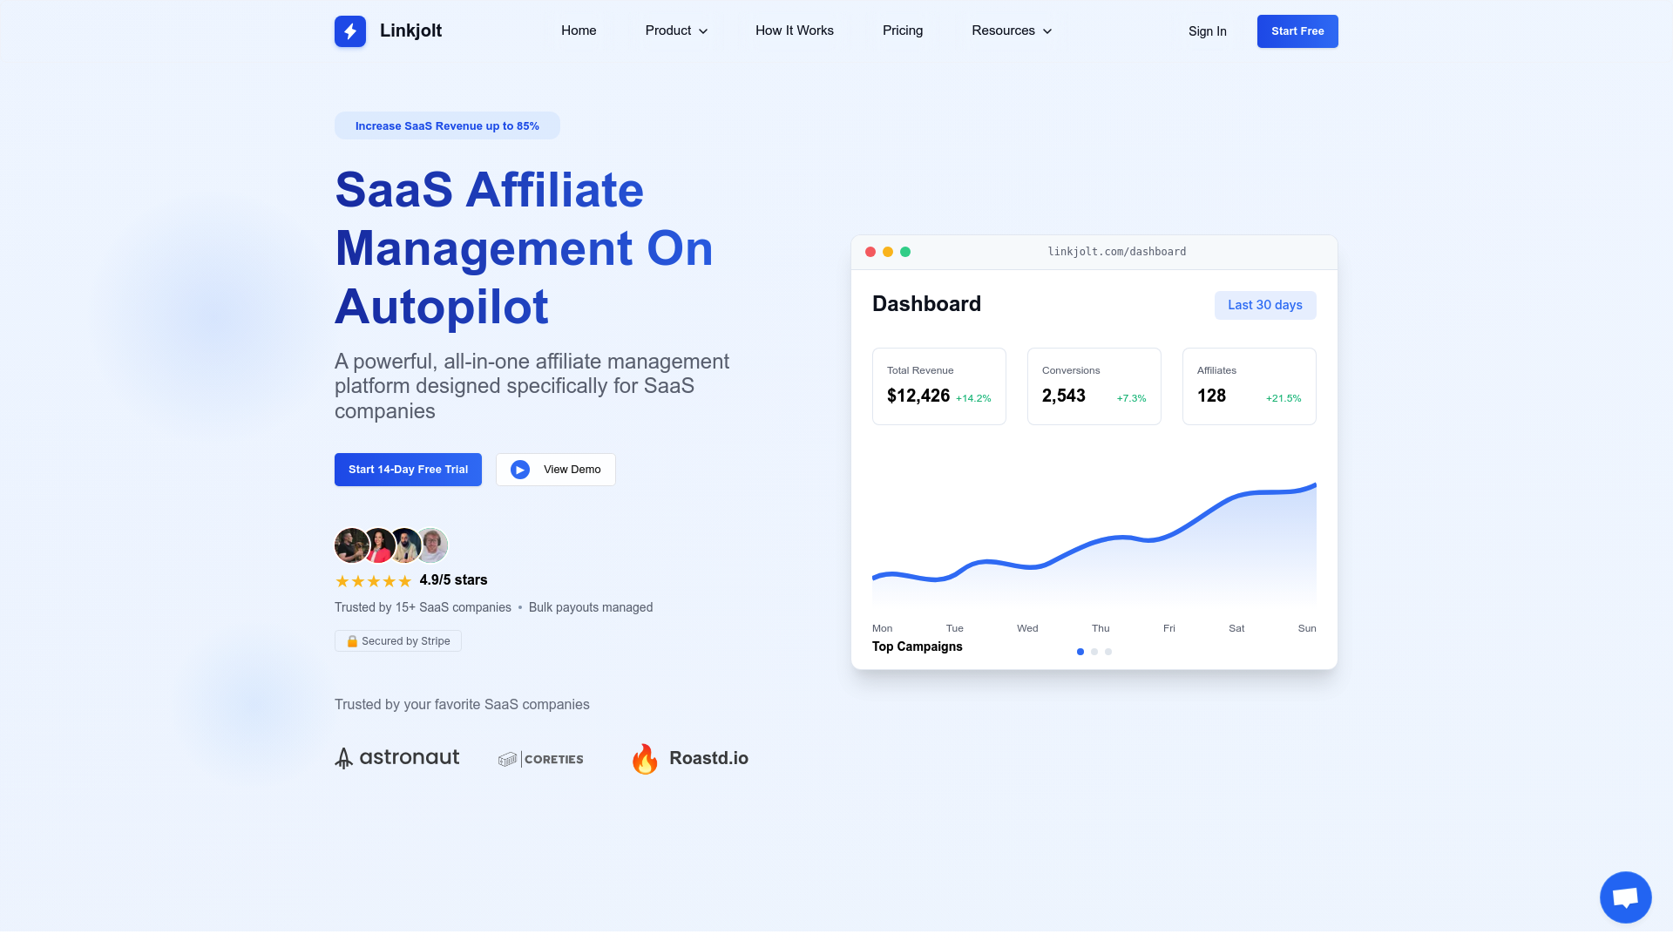Click the Total Revenue stat card
The image size is (1673, 941).
[x=939, y=387]
